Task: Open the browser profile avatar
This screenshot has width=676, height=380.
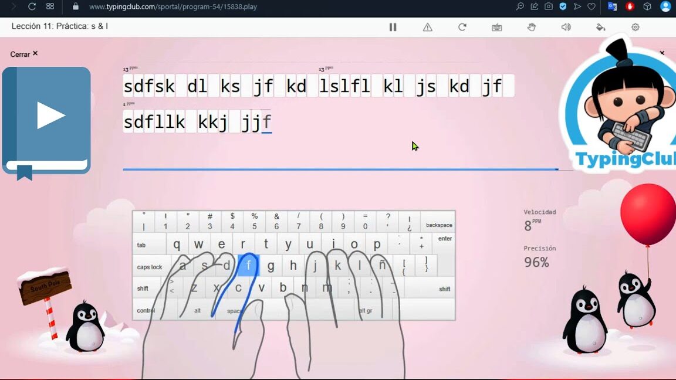Action: tap(665, 6)
